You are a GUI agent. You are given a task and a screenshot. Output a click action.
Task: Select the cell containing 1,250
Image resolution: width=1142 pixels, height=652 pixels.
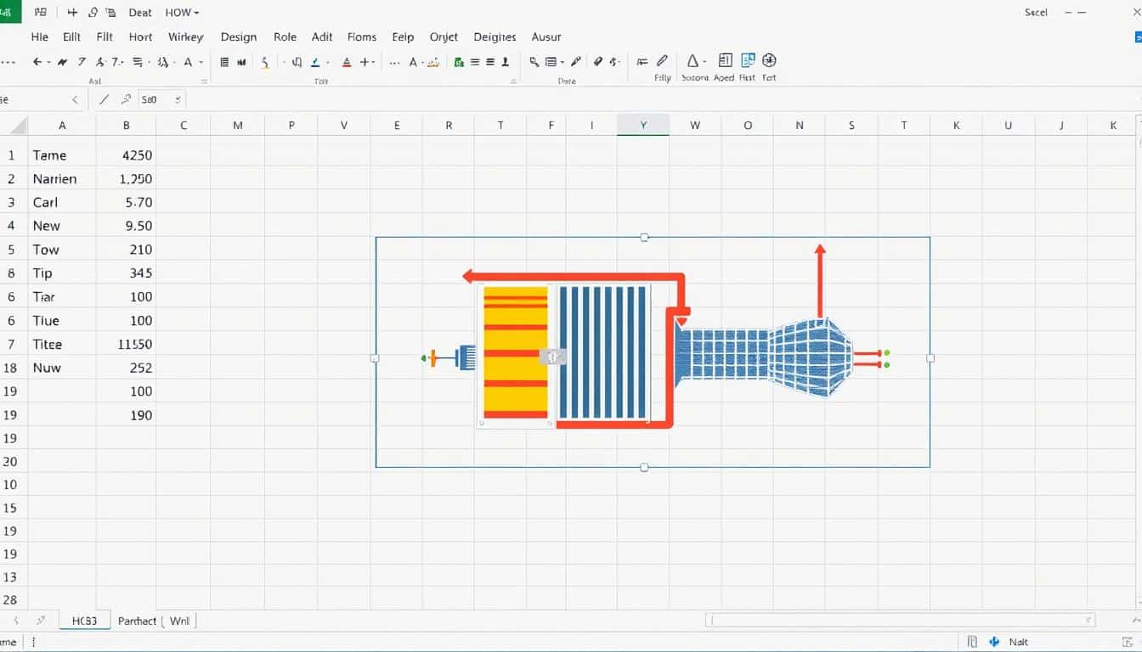(x=126, y=179)
